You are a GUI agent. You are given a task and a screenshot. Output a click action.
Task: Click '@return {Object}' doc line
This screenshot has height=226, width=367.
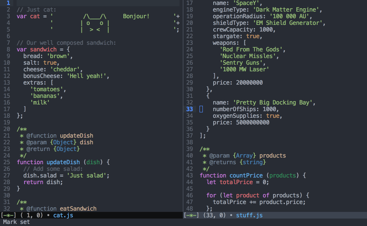pyautogui.click(x=50, y=149)
